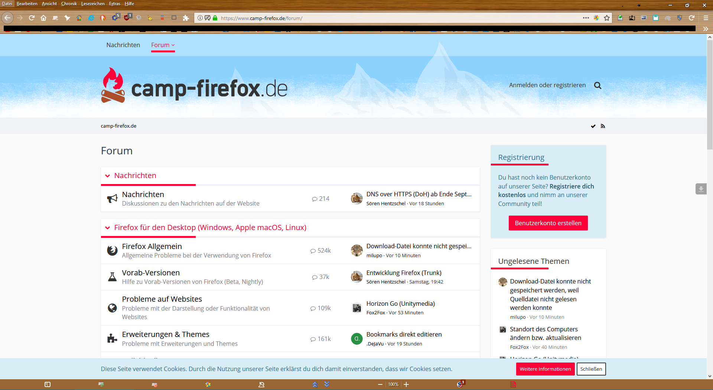Click the blue shield toolbar icon
The image size is (713, 390).
[x=680, y=18]
